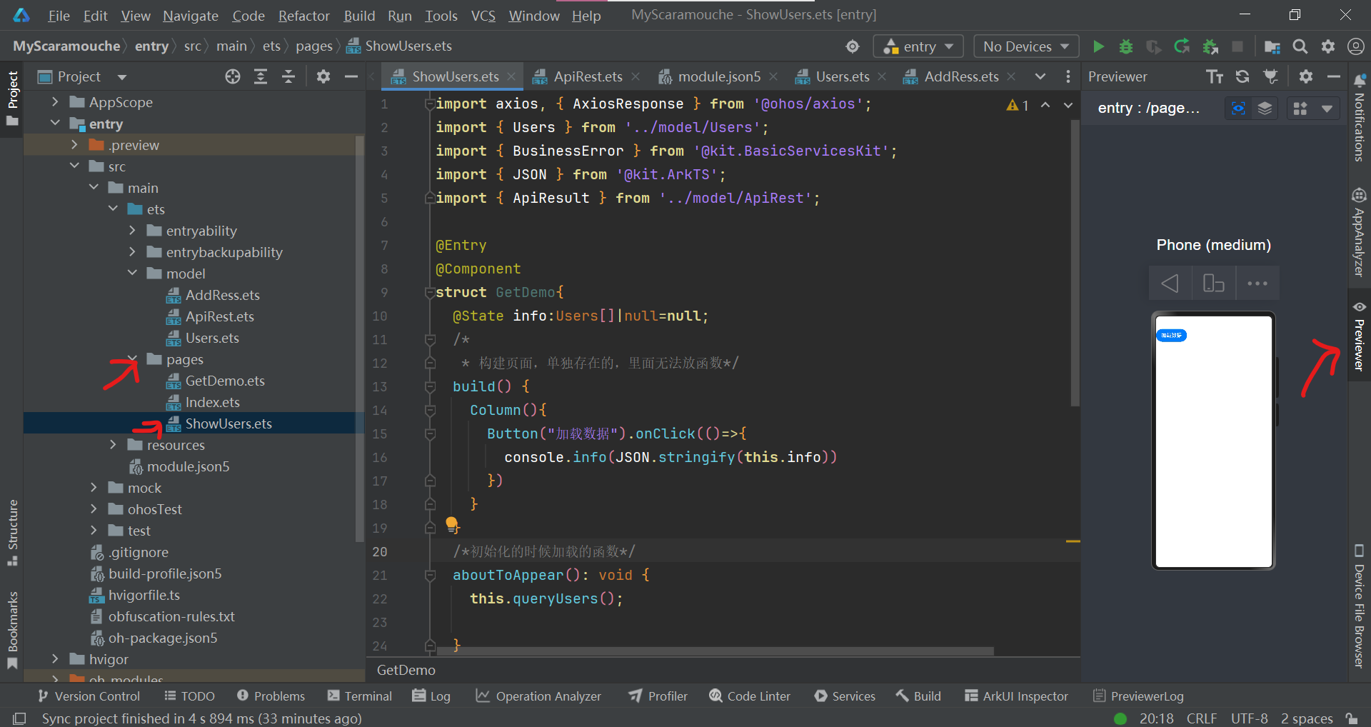This screenshot has width=1371, height=727.
Task: Toggle inspector mode in Previewer
Action: pyautogui.click(x=1238, y=108)
